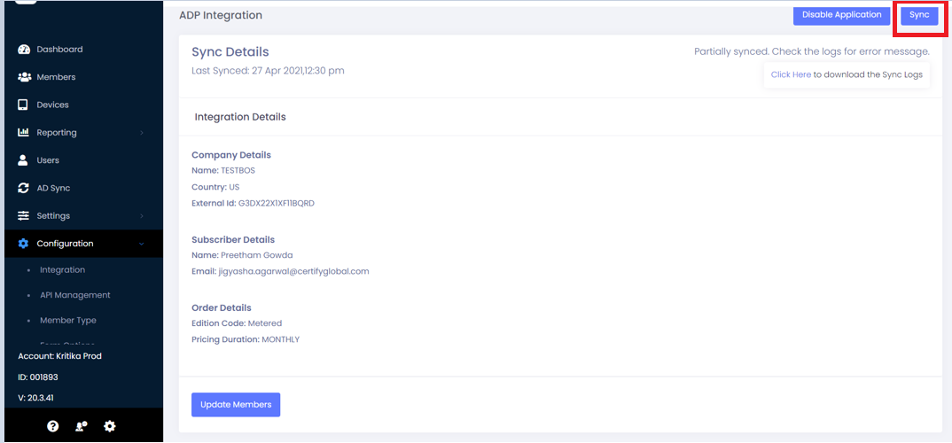Click the ID: 001893 label

coord(37,377)
